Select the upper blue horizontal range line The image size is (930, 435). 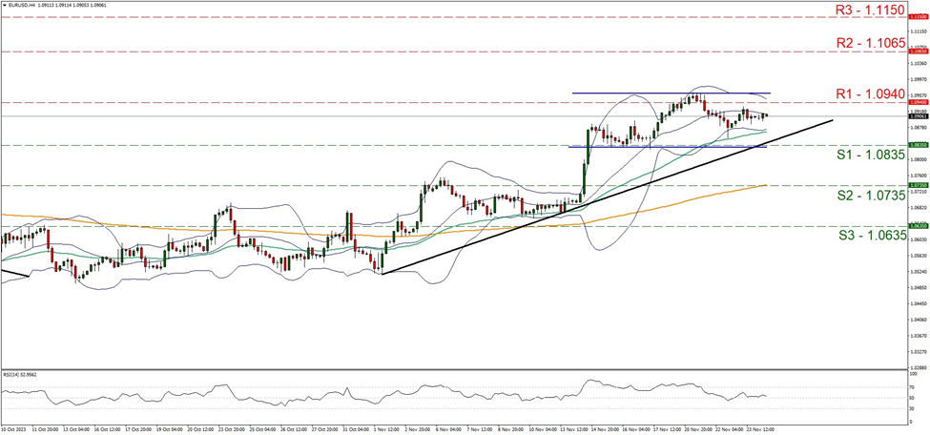point(668,93)
